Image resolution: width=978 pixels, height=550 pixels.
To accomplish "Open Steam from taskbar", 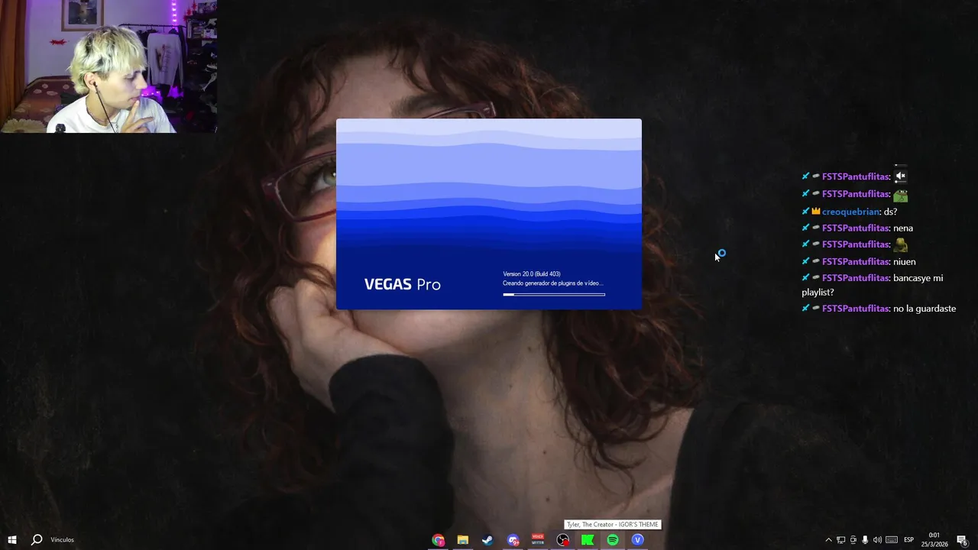I will [x=487, y=540].
